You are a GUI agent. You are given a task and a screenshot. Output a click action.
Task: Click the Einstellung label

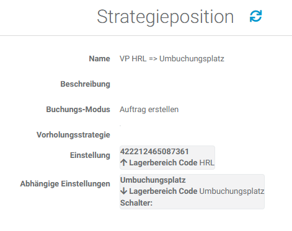tap(90, 155)
